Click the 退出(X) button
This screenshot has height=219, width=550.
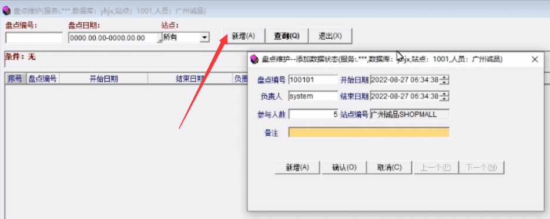tap(330, 36)
